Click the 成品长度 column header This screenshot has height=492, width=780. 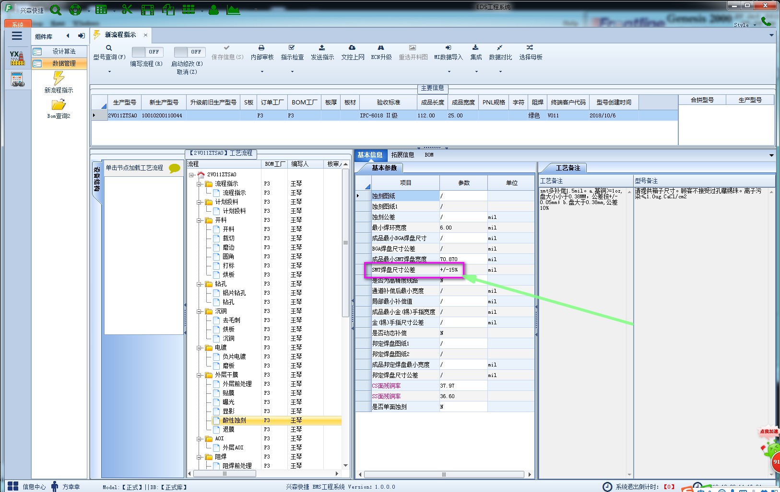tap(433, 103)
